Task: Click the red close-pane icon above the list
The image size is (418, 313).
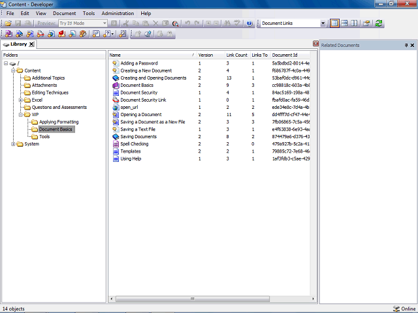Action: (315, 44)
